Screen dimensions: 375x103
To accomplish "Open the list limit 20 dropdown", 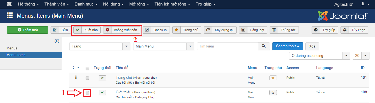I will (x=361, y=56).
